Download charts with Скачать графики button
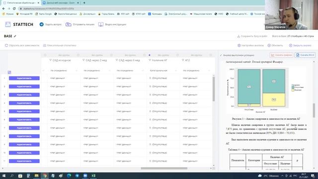The height and width of the screenshot is (179, 318). [282, 55]
